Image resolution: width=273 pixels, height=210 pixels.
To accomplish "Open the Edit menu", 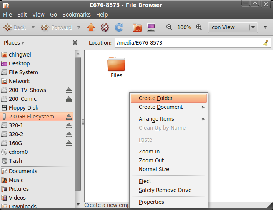I will click(x=22, y=15).
